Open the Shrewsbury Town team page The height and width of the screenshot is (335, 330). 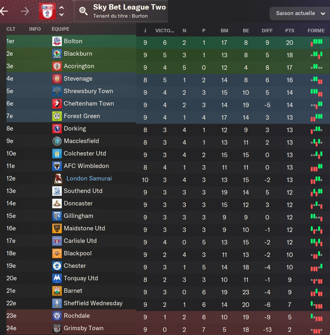(88, 91)
